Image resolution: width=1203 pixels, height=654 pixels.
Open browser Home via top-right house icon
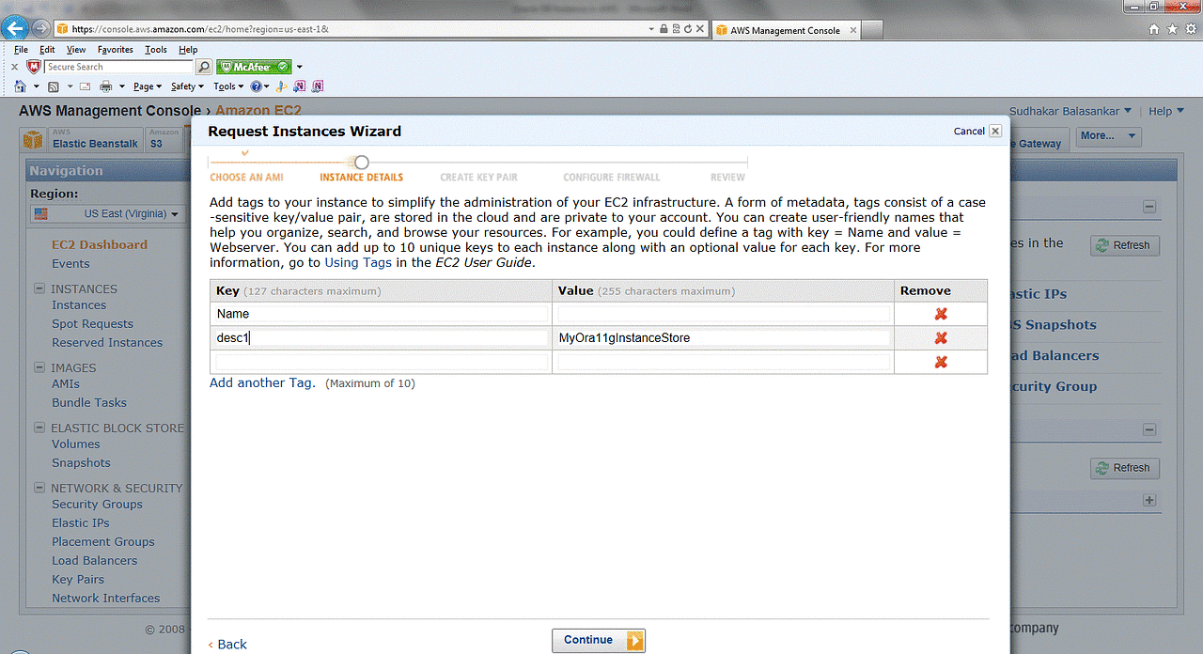tap(1155, 29)
